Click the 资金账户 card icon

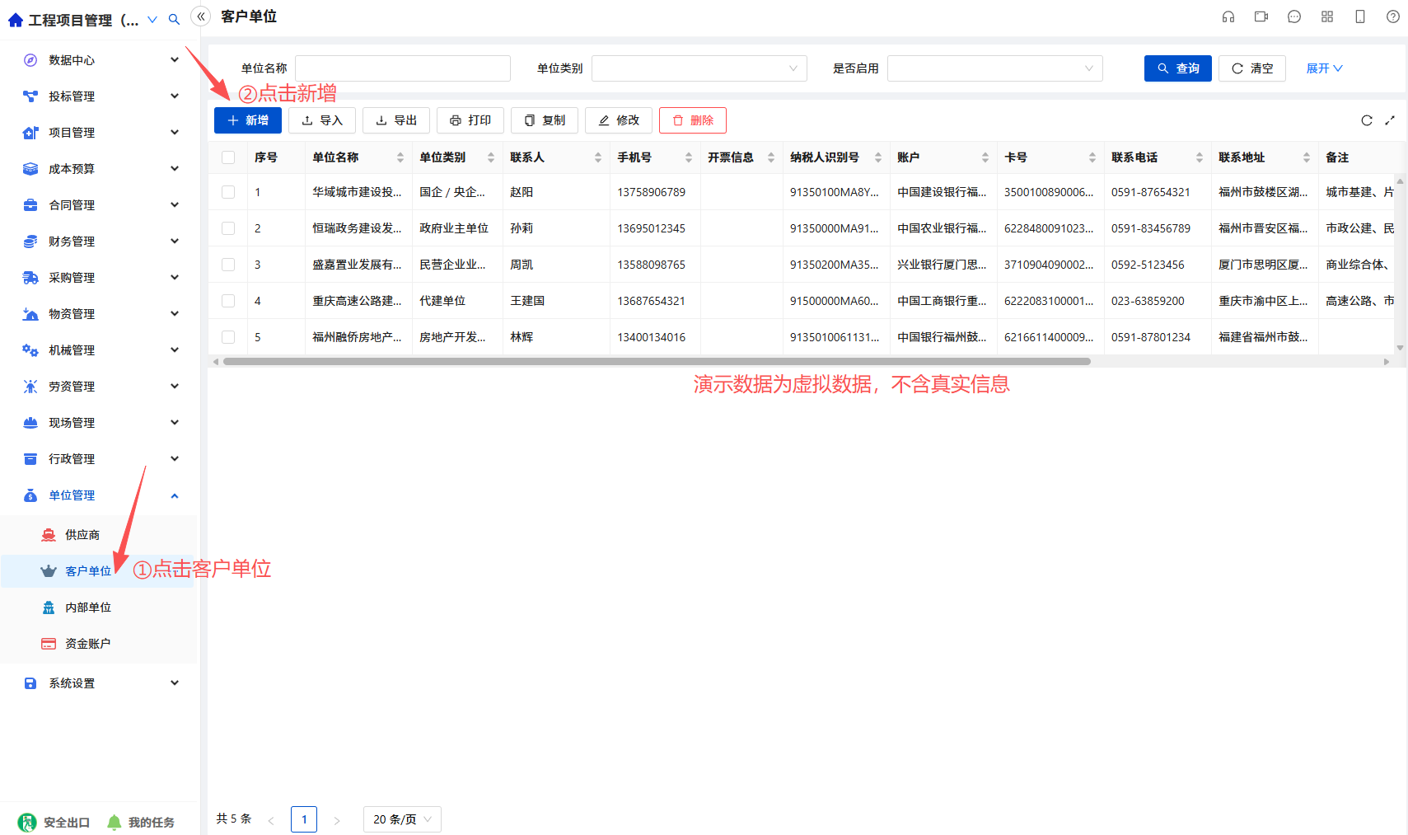point(49,643)
